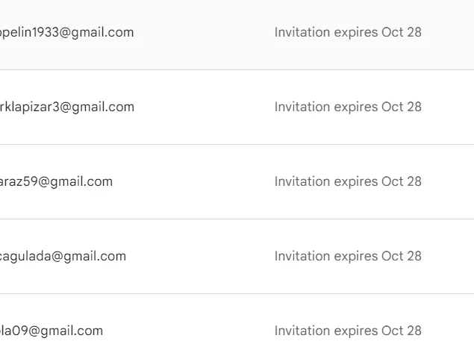474x353 pixels.
Task: Click invitation expiry text in cagulada row
Action: pos(348,256)
